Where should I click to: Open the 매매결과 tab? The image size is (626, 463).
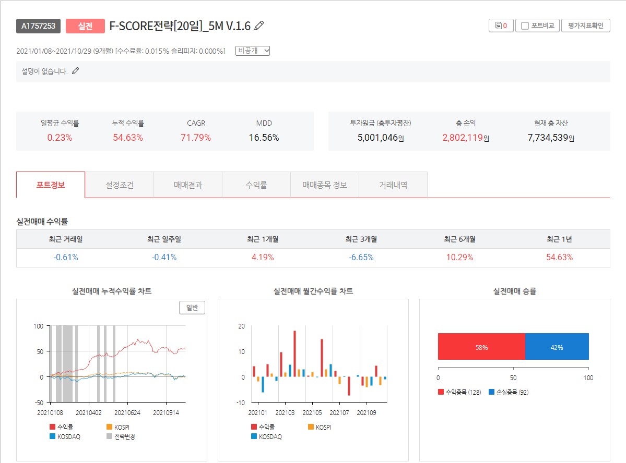coord(188,185)
